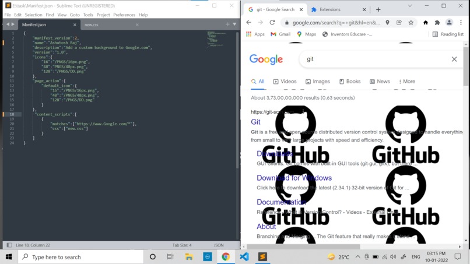The width and height of the screenshot is (470, 264).
Task: Close the git - Google Search tab
Action: (x=301, y=9)
